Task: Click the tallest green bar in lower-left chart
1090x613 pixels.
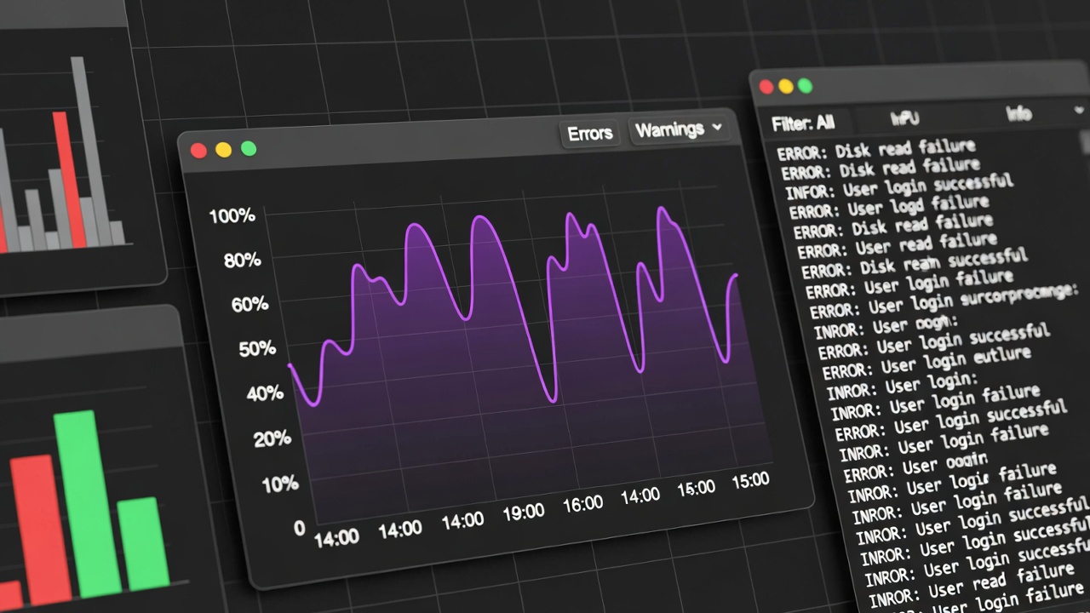Action: tap(87, 504)
